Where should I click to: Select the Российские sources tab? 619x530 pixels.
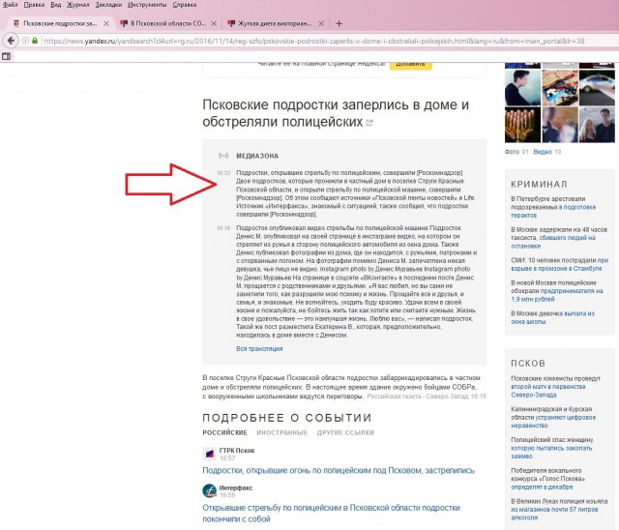[224, 432]
